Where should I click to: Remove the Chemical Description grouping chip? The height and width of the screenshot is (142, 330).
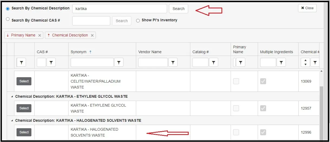pyautogui.click(x=92, y=35)
